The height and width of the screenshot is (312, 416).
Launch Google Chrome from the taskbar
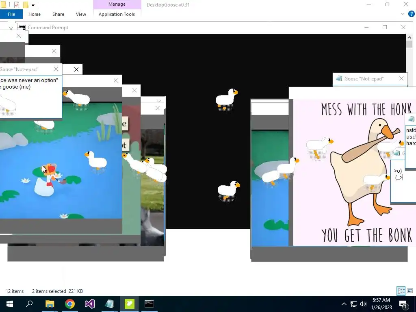coord(70,304)
